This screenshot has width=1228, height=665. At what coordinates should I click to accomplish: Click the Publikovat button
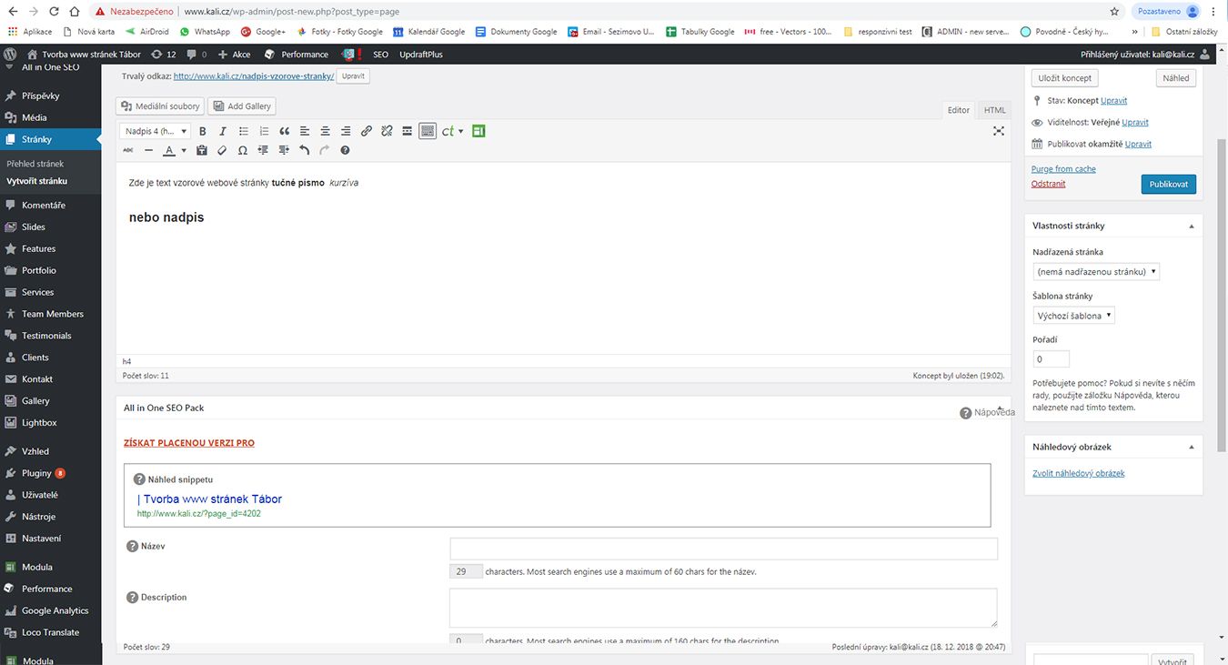point(1169,184)
